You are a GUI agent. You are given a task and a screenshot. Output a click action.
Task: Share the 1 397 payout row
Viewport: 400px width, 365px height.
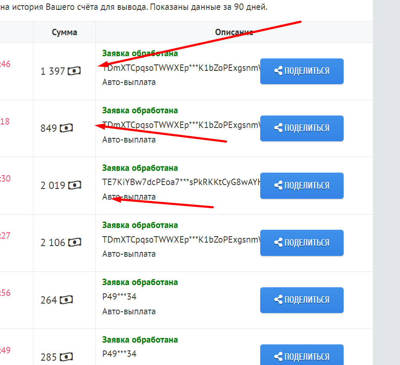(x=302, y=71)
